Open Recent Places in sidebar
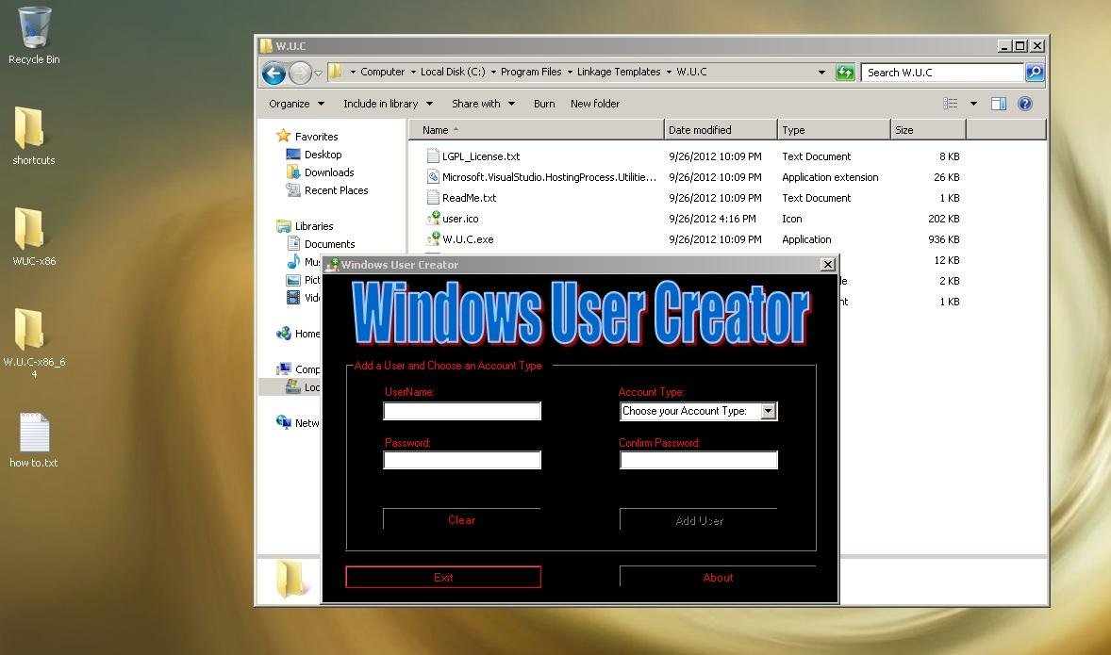The height and width of the screenshot is (655, 1111). pyautogui.click(x=326, y=190)
